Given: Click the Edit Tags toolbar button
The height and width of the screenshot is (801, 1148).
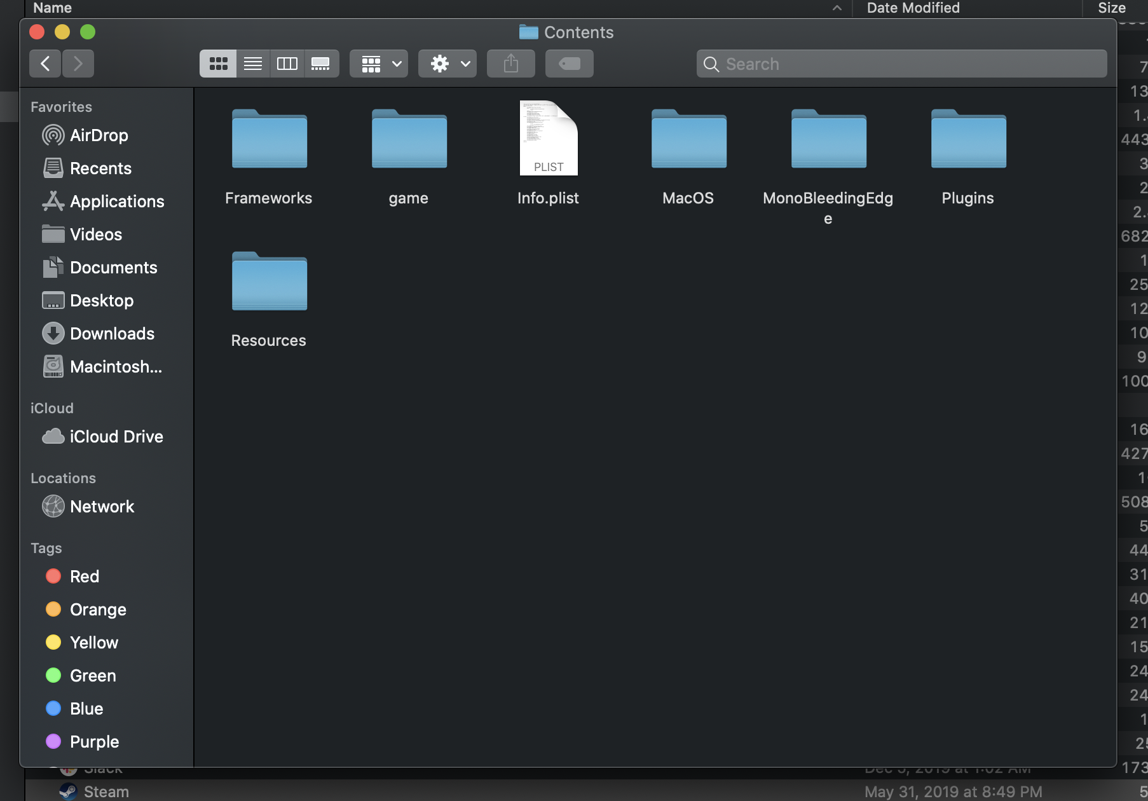Looking at the screenshot, I should click(x=569, y=64).
